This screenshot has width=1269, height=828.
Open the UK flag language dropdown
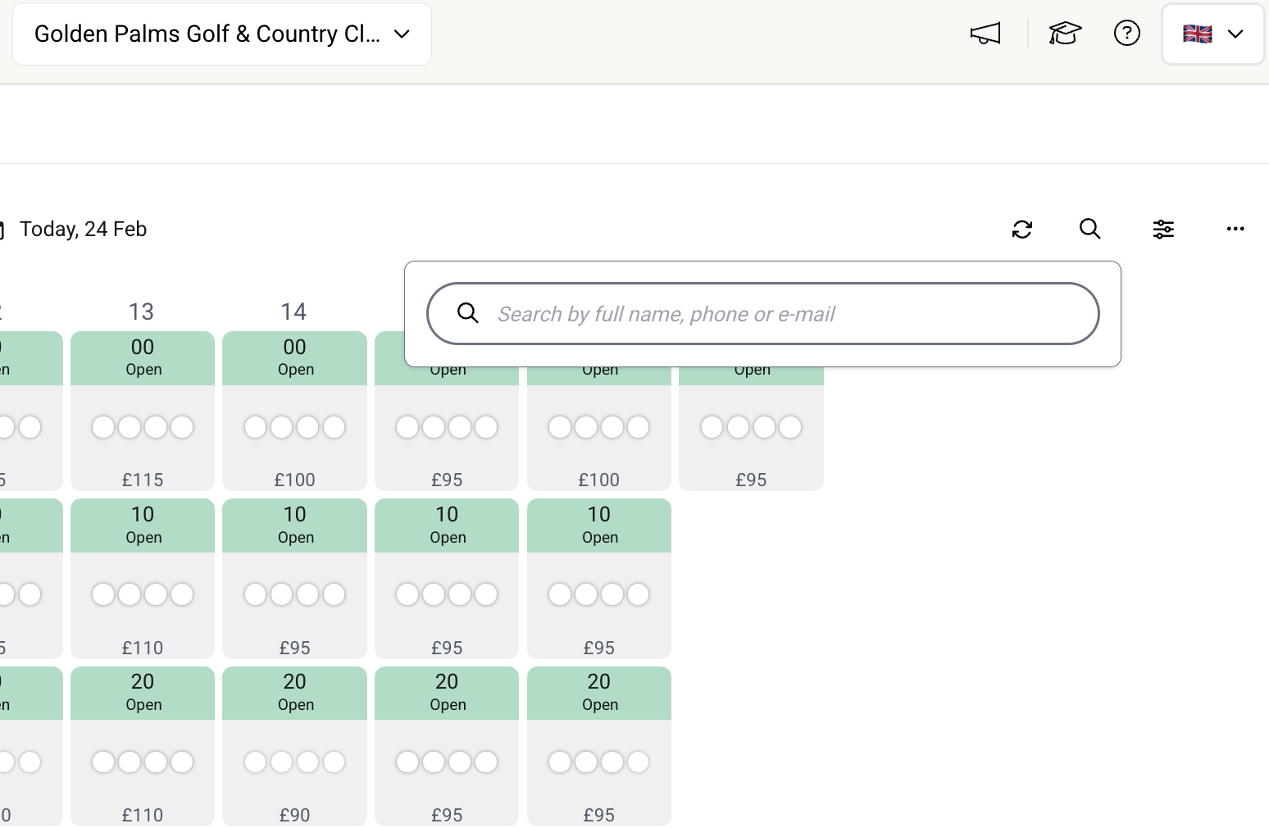(x=1212, y=34)
